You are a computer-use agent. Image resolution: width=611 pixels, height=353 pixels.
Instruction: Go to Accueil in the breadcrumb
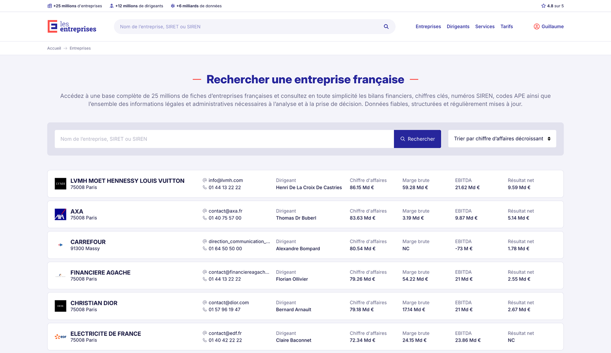click(x=54, y=48)
